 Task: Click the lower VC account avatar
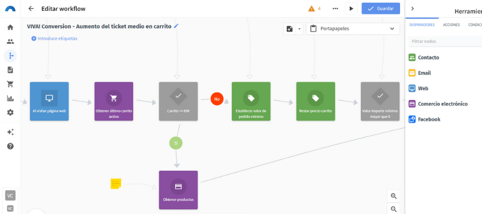pos(10,208)
